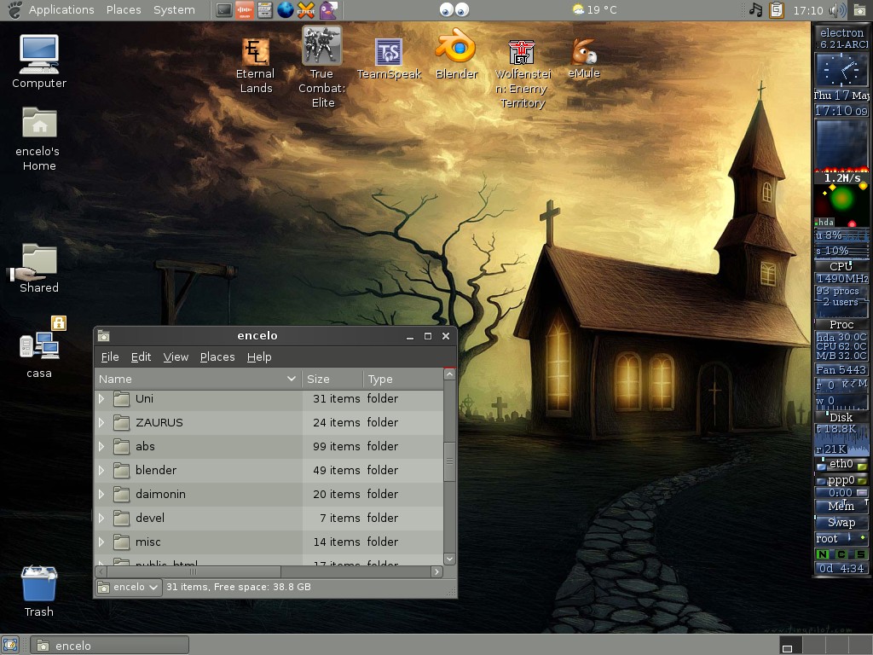The image size is (873, 655).
Task: Open the encelo location dropdown in status bar
Action: pyautogui.click(x=129, y=587)
